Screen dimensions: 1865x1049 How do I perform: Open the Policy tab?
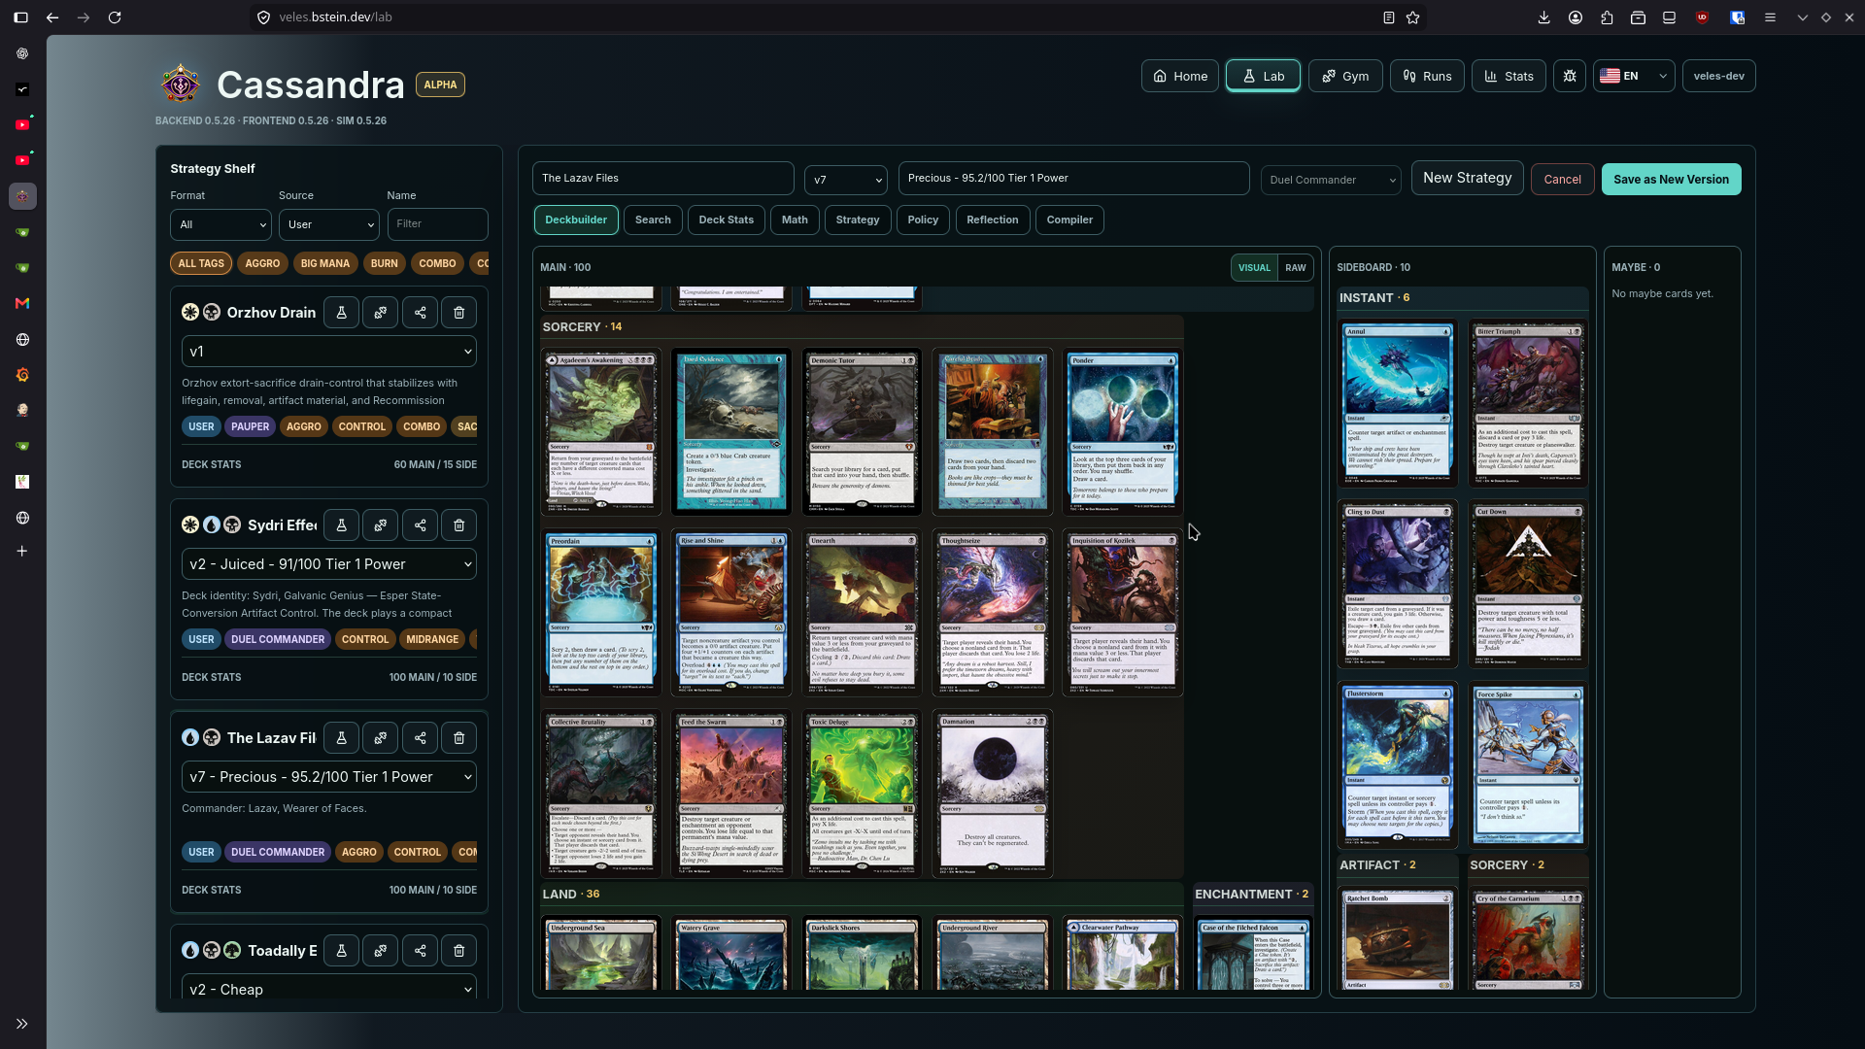pyautogui.click(x=923, y=220)
